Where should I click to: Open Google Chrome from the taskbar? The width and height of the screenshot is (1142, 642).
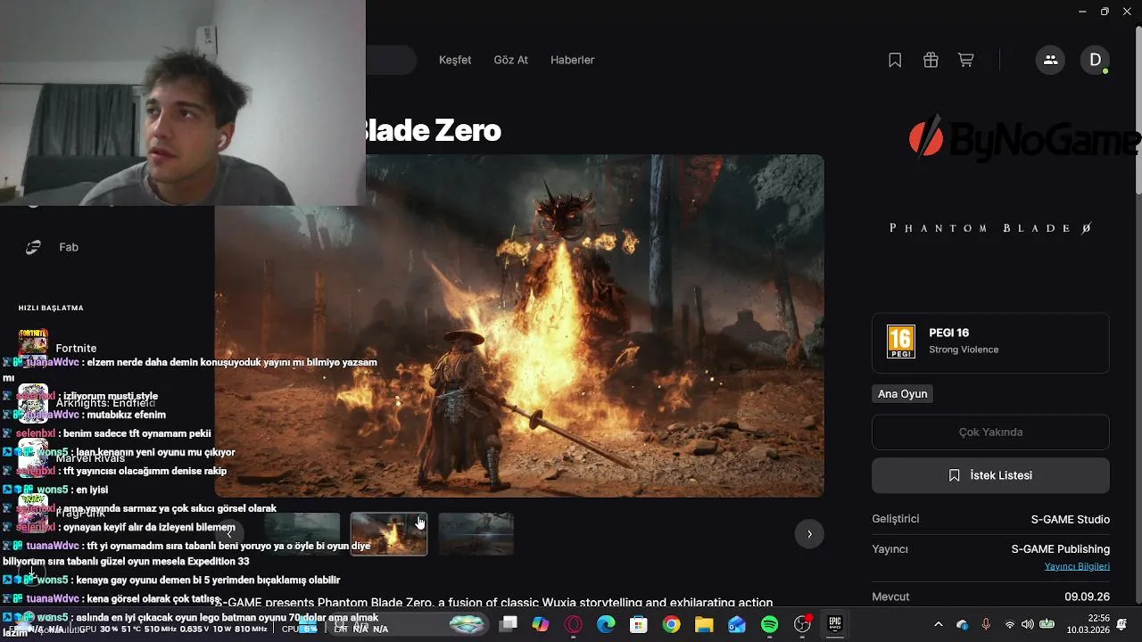click(671, 624)
